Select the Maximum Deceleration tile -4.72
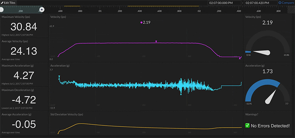The image size is (295, 138). click(24, 99)
